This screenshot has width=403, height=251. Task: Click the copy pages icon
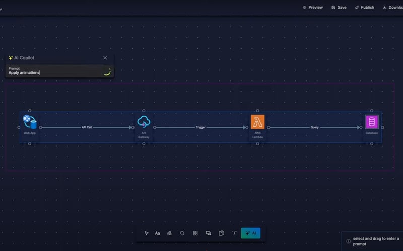click(x=221, y=233)
